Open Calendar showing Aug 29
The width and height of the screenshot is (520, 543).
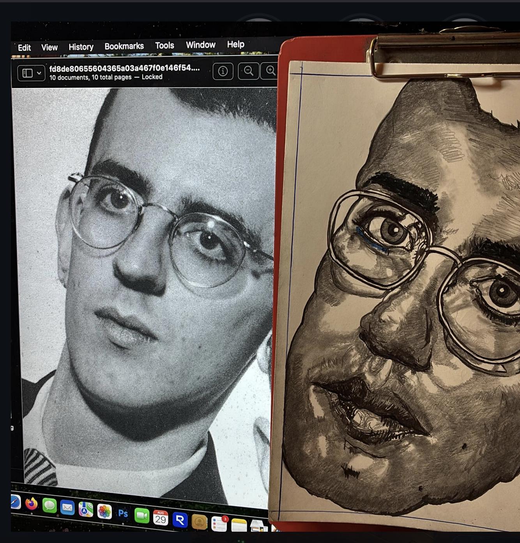click(161, 518)
